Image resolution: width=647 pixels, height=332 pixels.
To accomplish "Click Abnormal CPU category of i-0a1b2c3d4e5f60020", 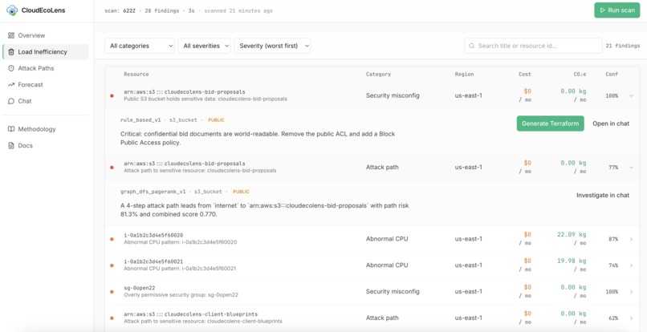I will (387, 239).
